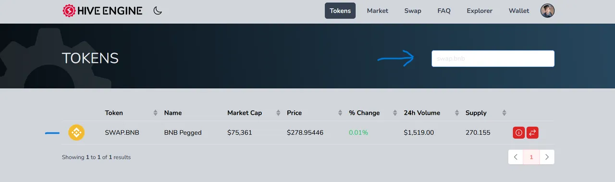This screenshot has height=182, width=615.
Task: Select the Tokens nav tab
Action: pyautogui.click(x=340, y=11)
